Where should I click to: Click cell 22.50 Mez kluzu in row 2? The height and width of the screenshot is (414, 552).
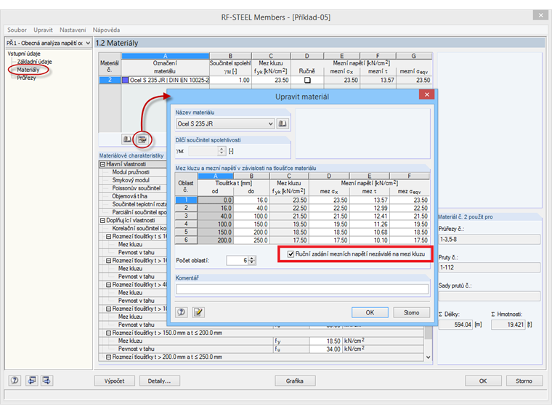point(289,208)
